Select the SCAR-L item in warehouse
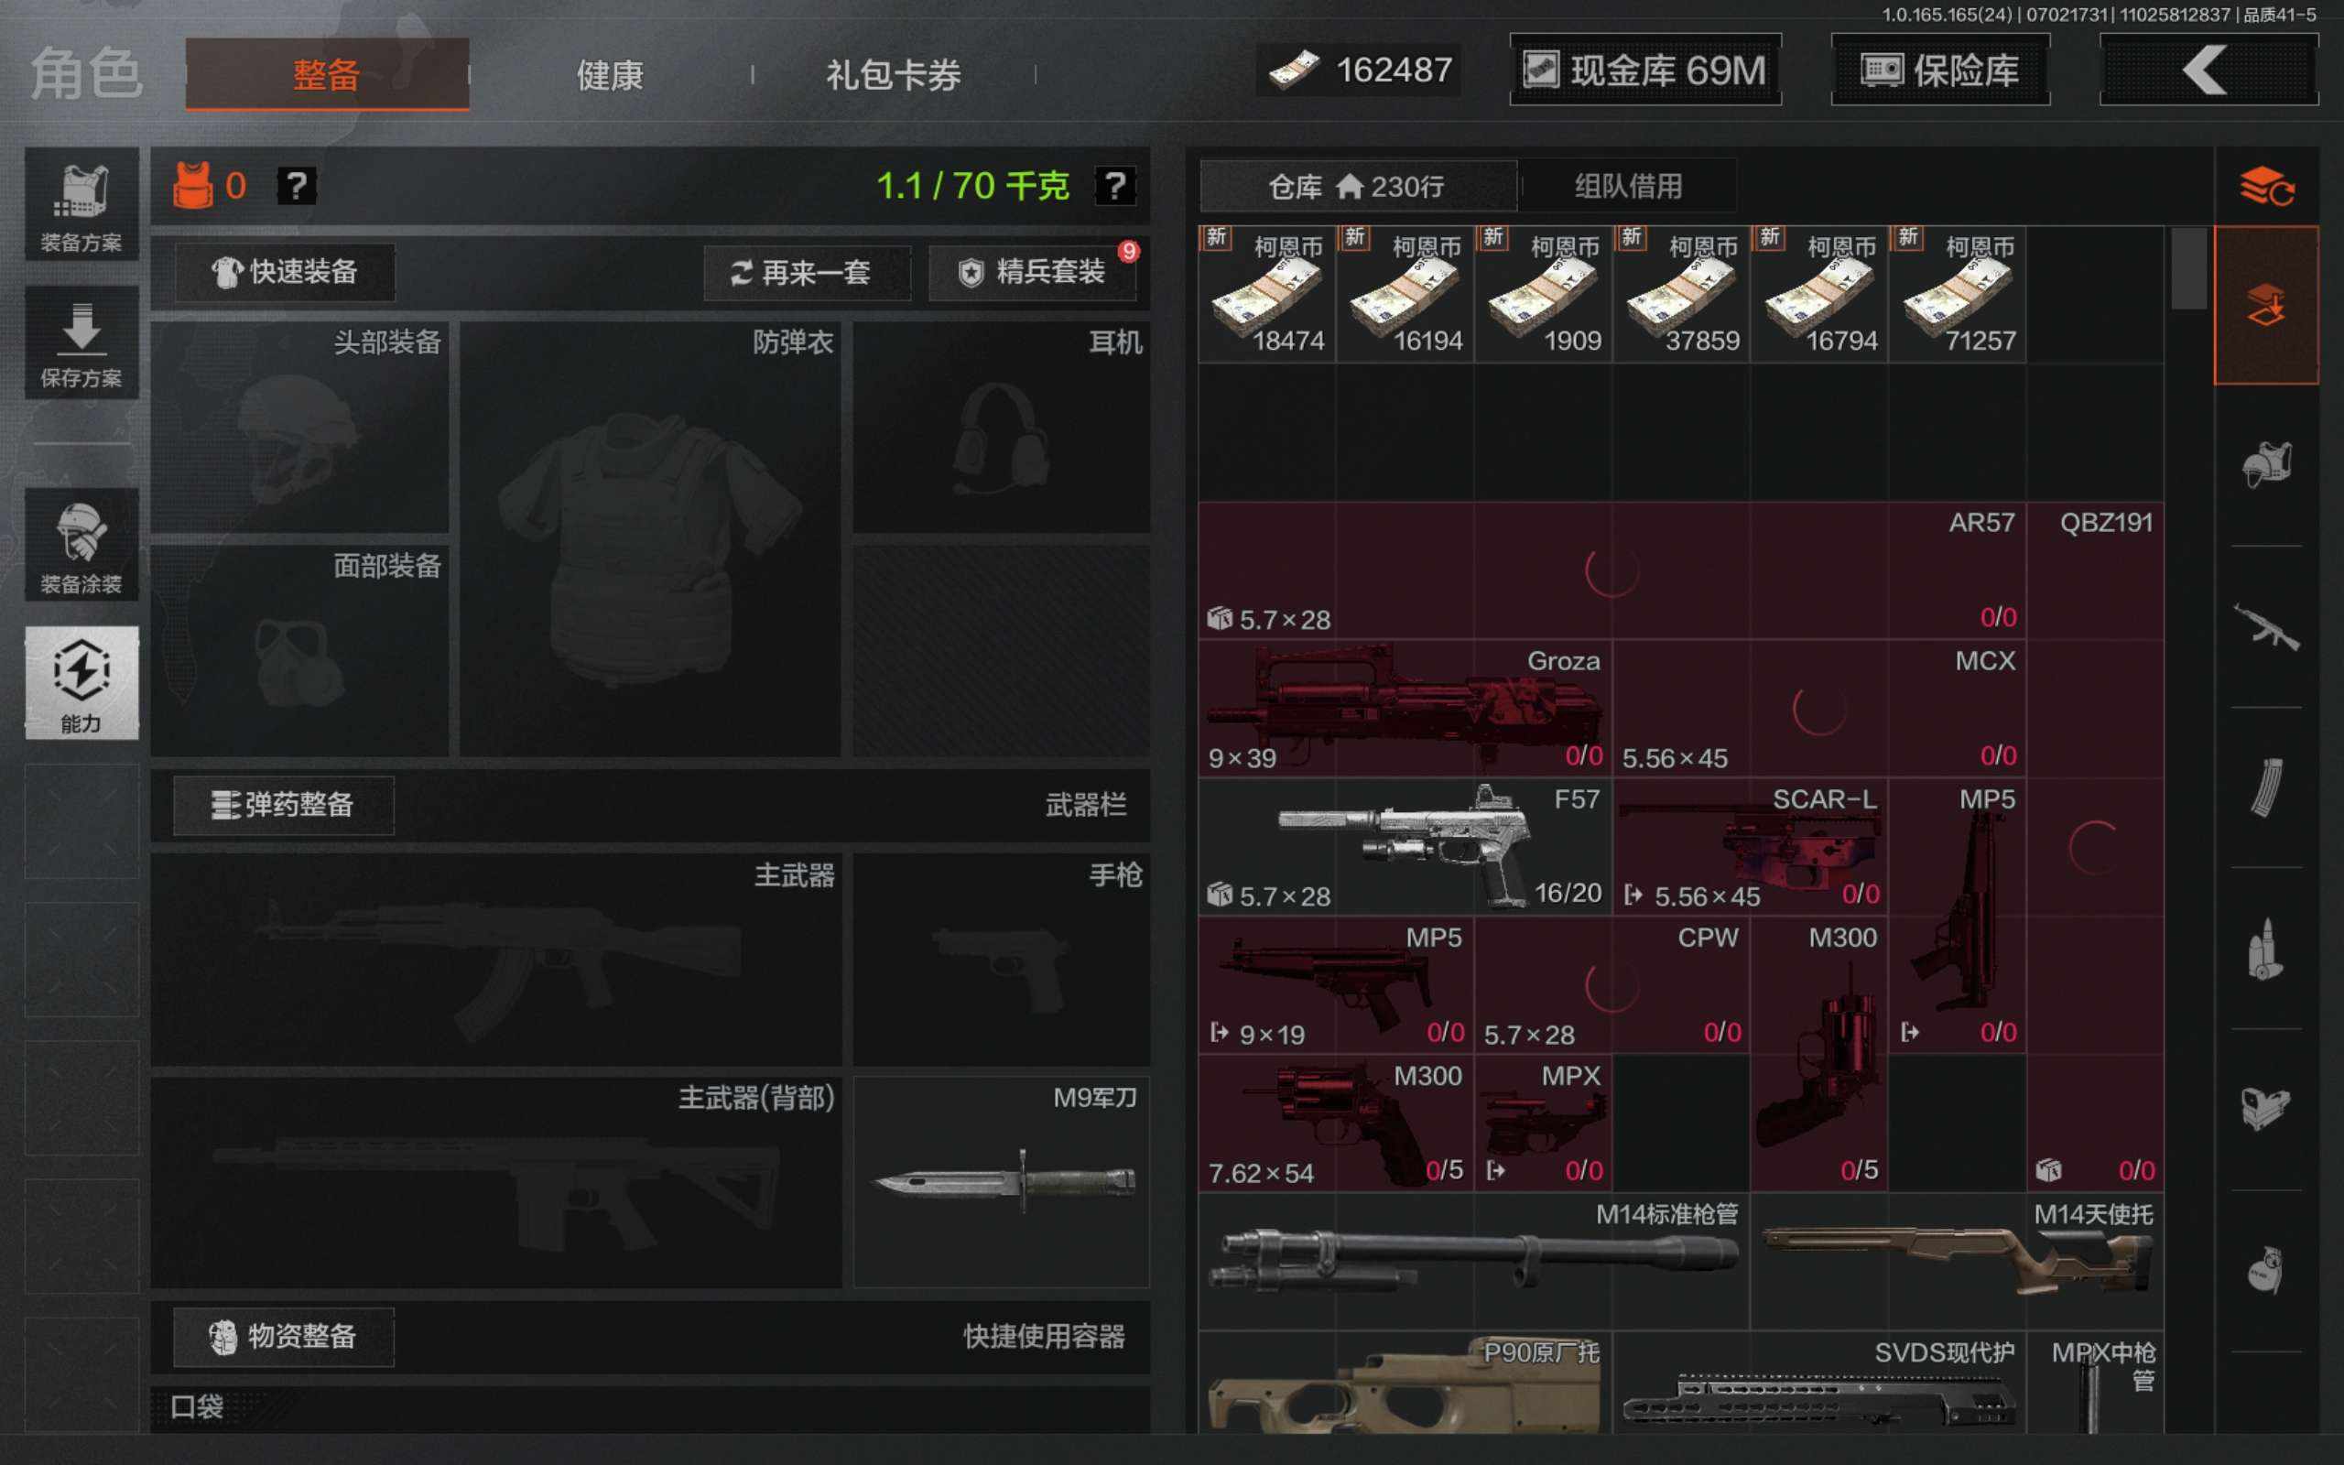 click(x=1751, y=847)
